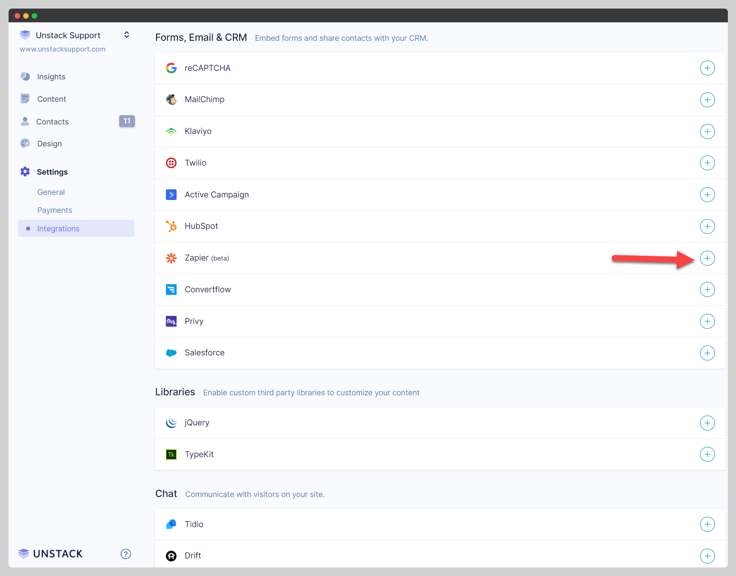Click the Unstack logo at bottom left
This screenshot has height=576, width=736.
click(50, 554)
